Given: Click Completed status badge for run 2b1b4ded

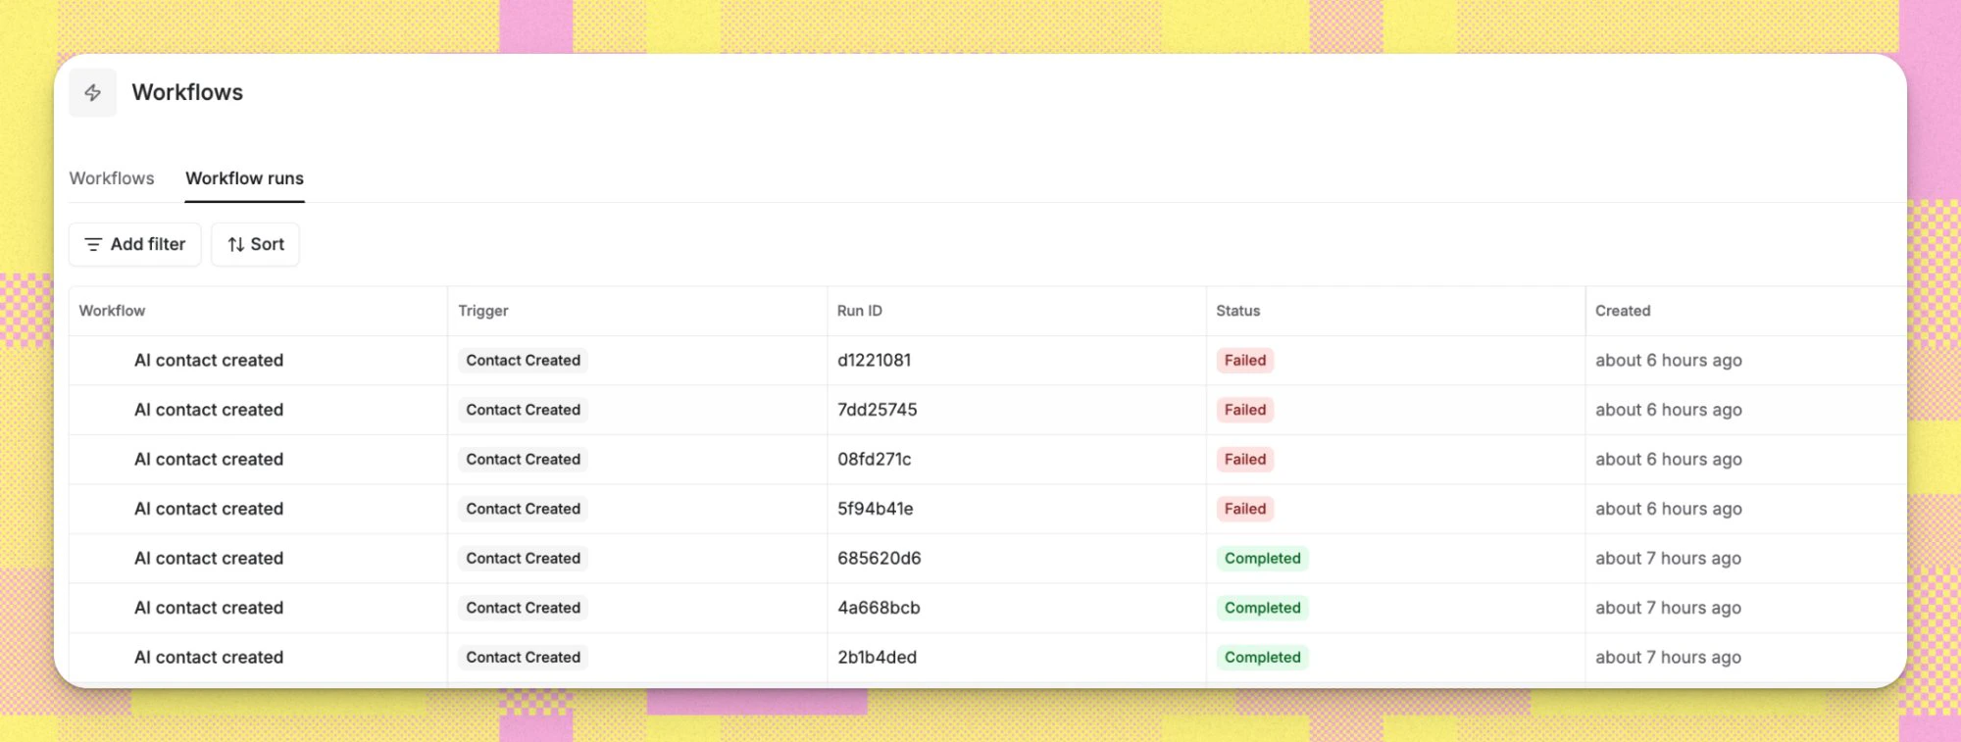Looking at the screenshot, I should click(x=1263, y=658).
